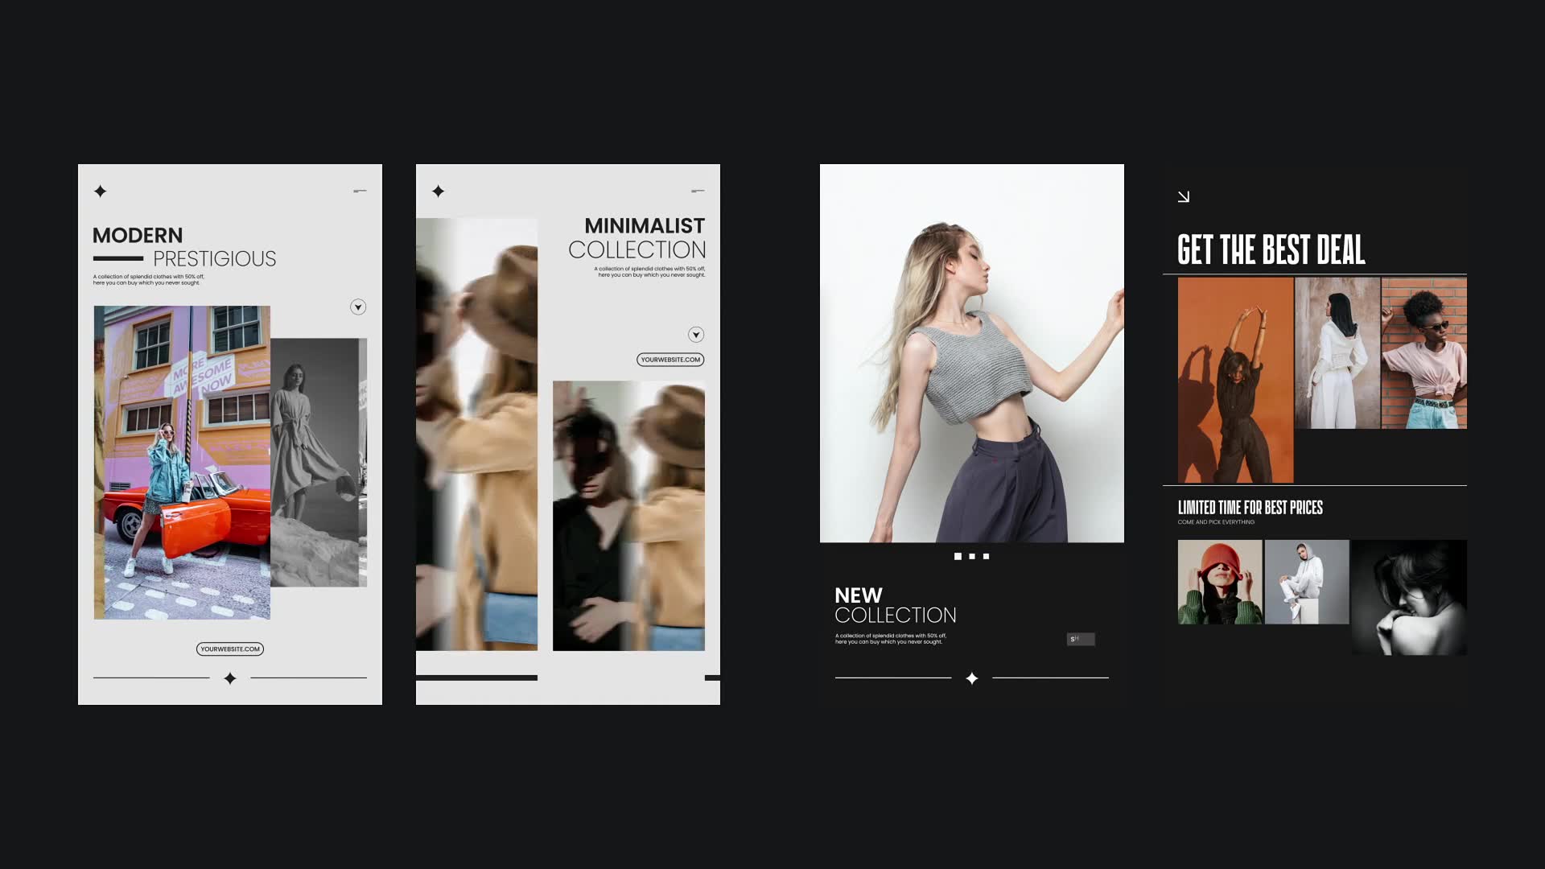Screen dimensions: 1545x869
Task: Toggle the third dot pagination indicator New Collection
Action: tap(986, 555)
